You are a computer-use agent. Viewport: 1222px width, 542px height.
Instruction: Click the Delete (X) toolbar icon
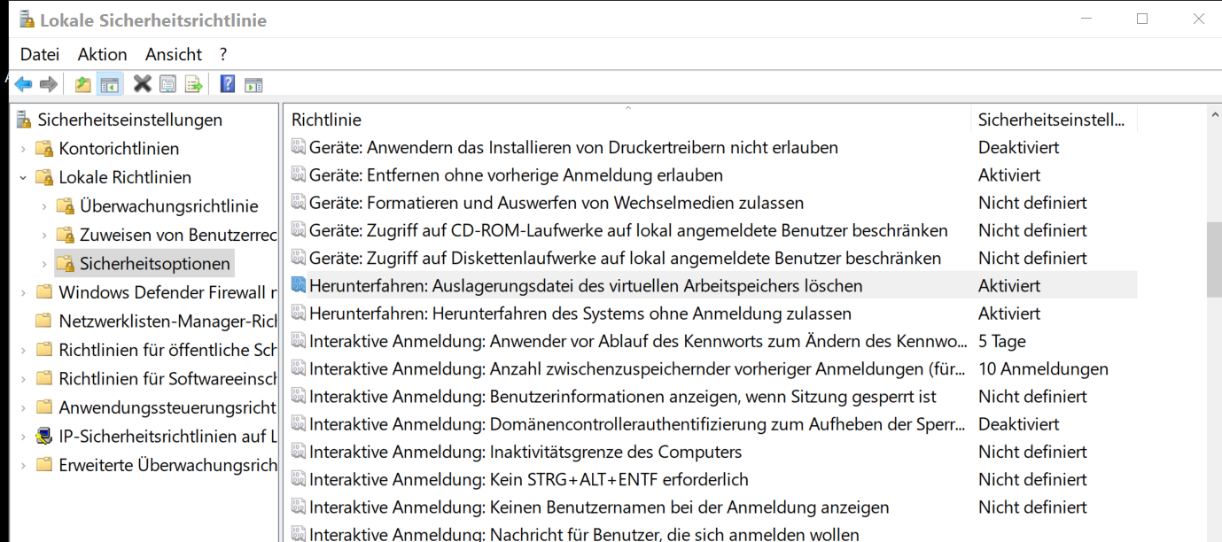tap(142, 83)
